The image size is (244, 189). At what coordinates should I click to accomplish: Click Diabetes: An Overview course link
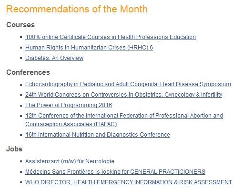(x=54, y=58)
